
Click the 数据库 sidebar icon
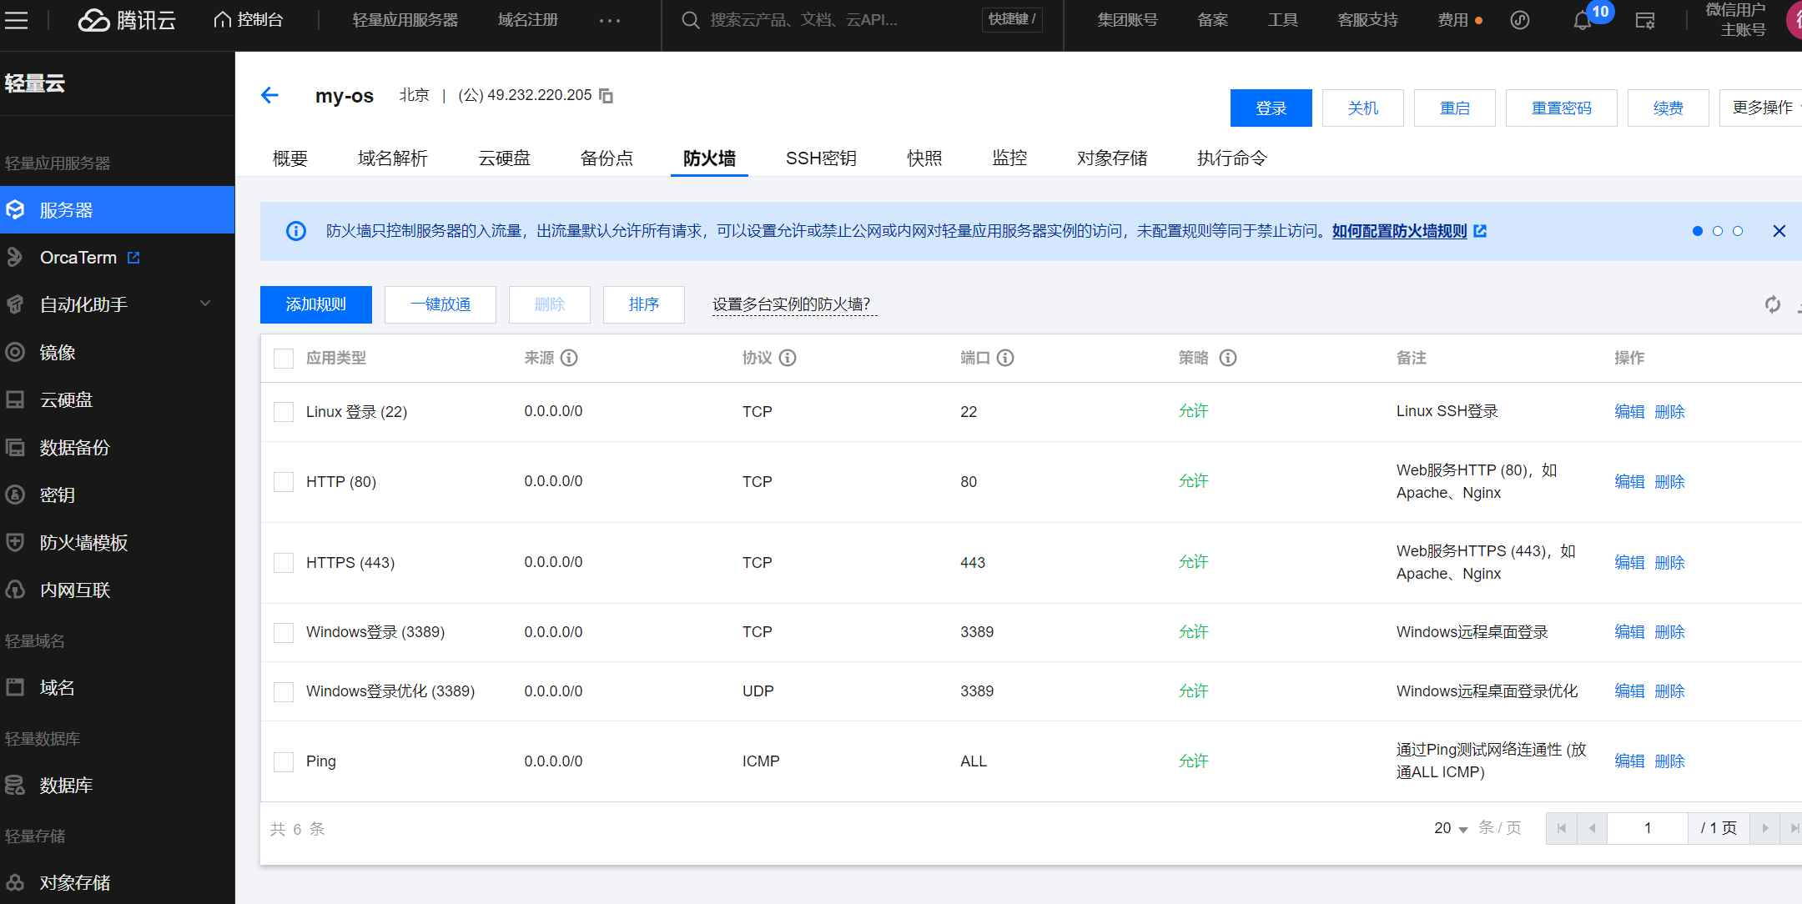(x=15, y=785)
